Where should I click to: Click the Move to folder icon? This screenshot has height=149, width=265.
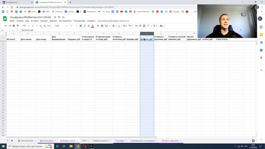(x=59, y=17)
